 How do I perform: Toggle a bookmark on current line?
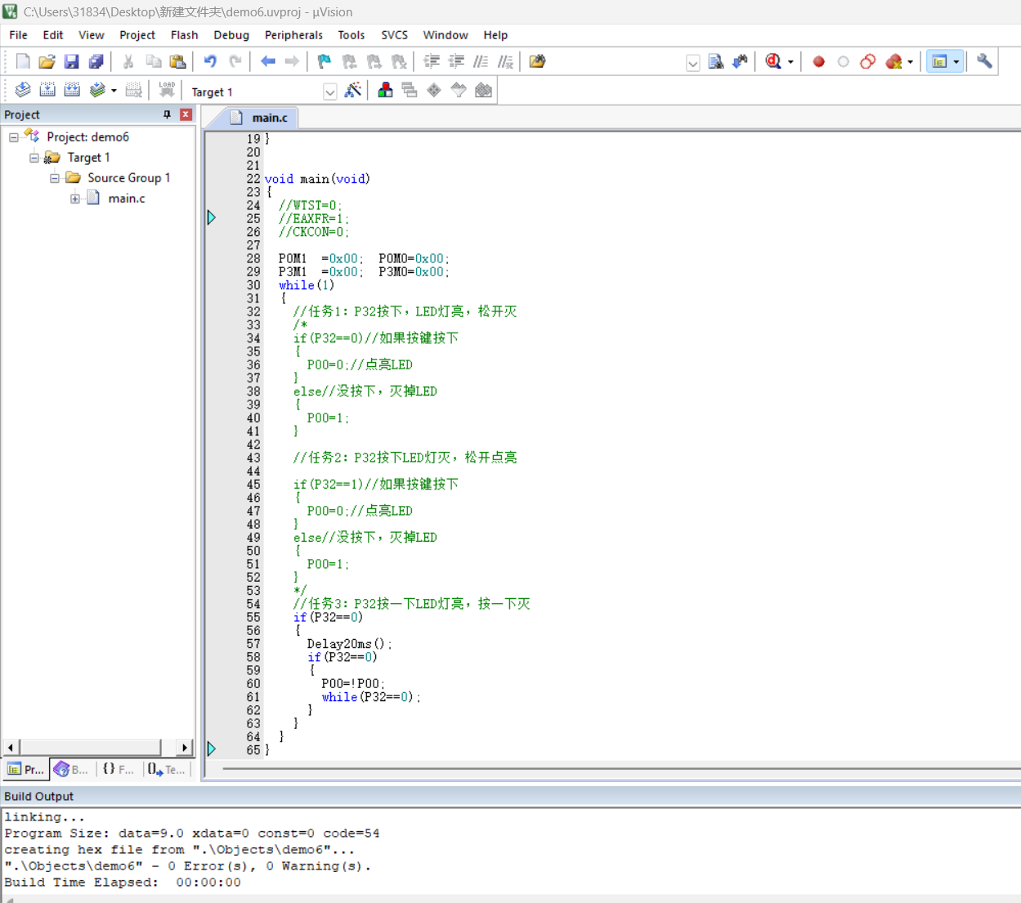click(x=323, y=61)
